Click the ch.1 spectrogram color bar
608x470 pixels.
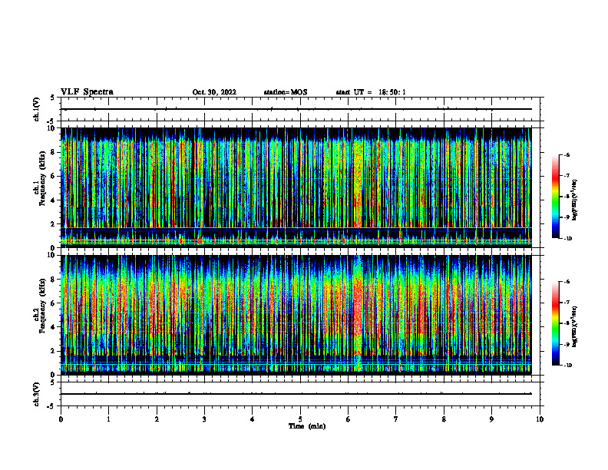pos(555,197)
